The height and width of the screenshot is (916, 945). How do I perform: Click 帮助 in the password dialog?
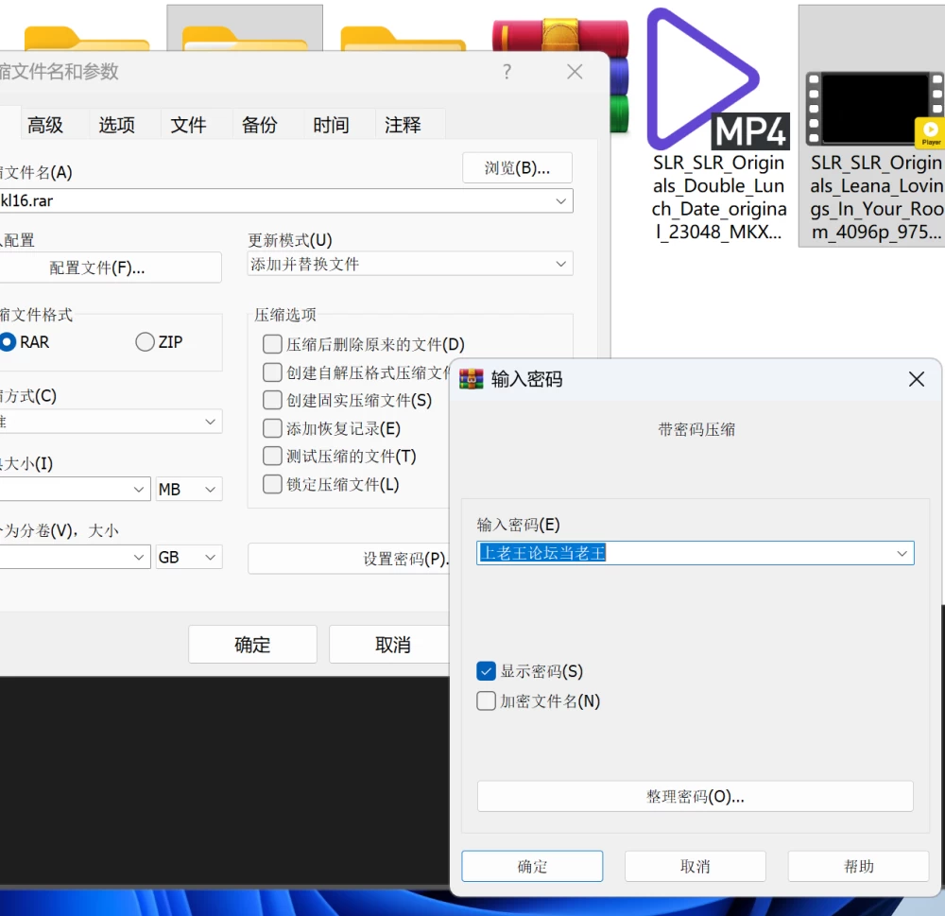click(858, 866)
